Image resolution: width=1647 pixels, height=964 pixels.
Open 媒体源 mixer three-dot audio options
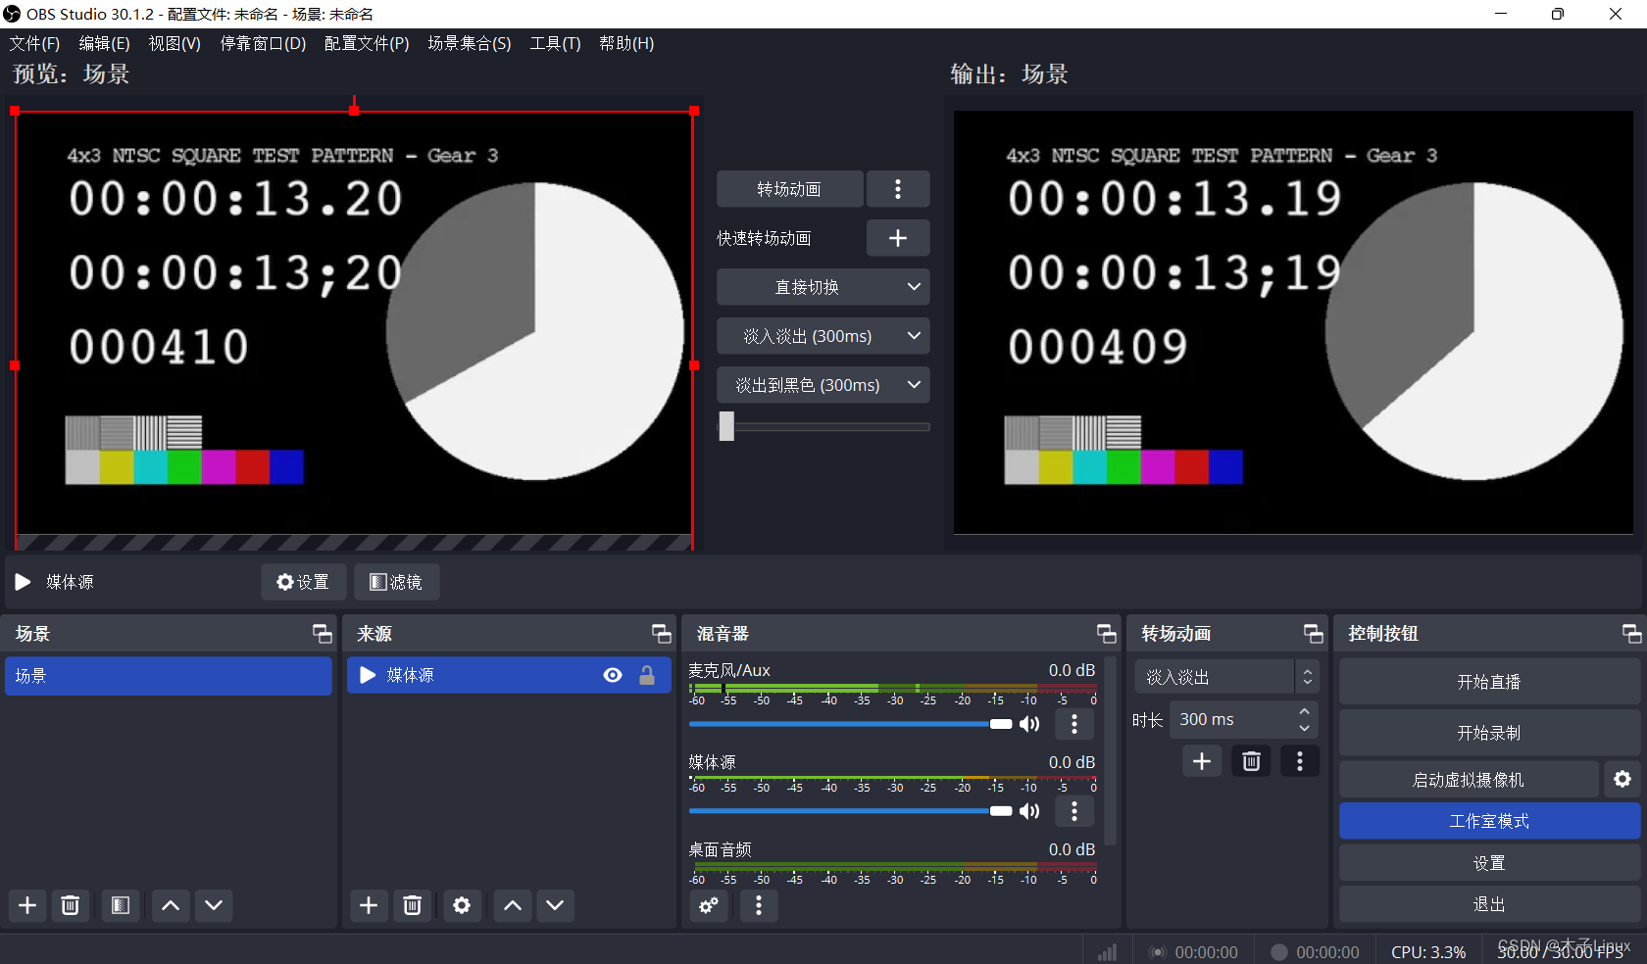click(1074, 811)
